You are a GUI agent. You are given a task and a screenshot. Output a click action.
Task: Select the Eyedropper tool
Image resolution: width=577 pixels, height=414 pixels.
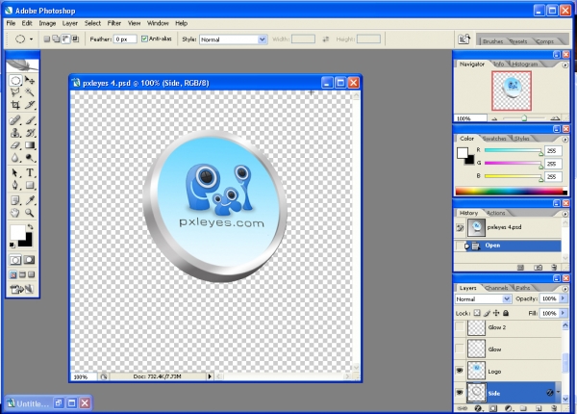point(30,200)
